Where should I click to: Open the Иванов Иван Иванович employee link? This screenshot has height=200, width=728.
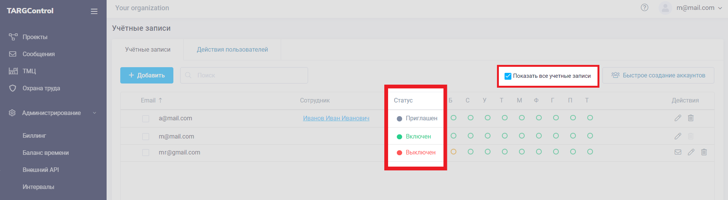point(336,118)
